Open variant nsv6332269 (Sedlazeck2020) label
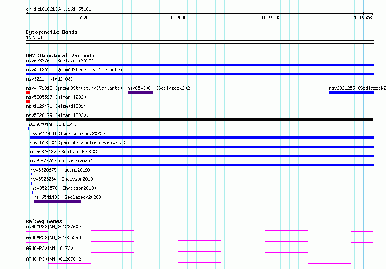The image size is (386, 269). click(x=60, y=61)
